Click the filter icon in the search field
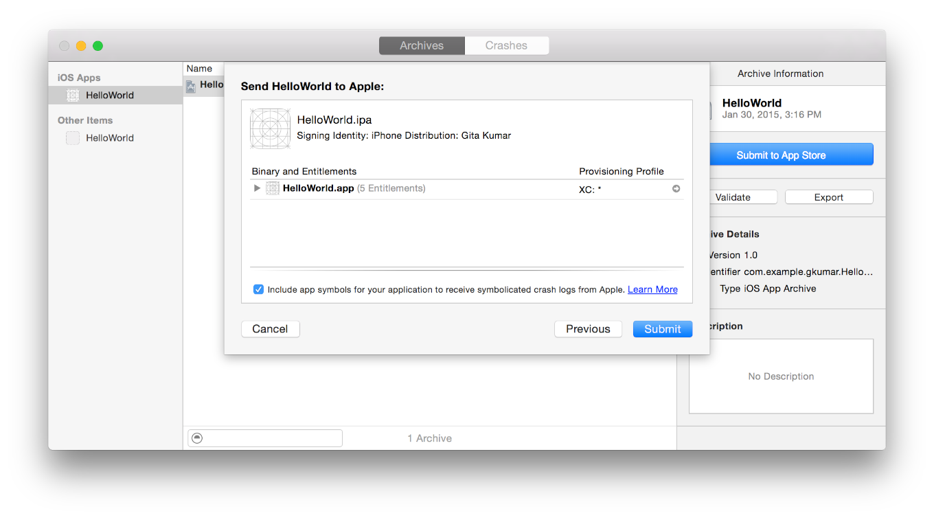Screen dimensions: 934x520 point(197,438)
